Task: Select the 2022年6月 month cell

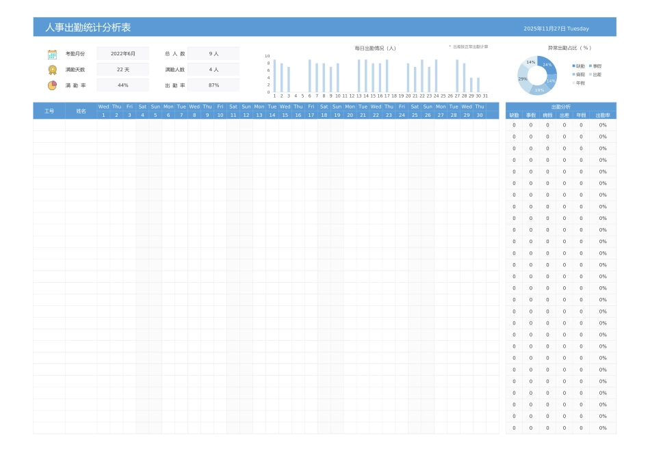Action: pyautogui.click(x=122, y=53)
